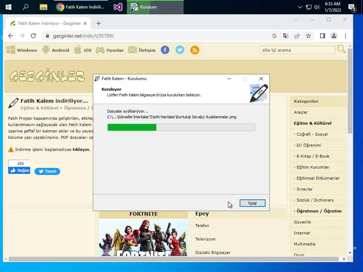Bookmark this page star

coord(308,36)
